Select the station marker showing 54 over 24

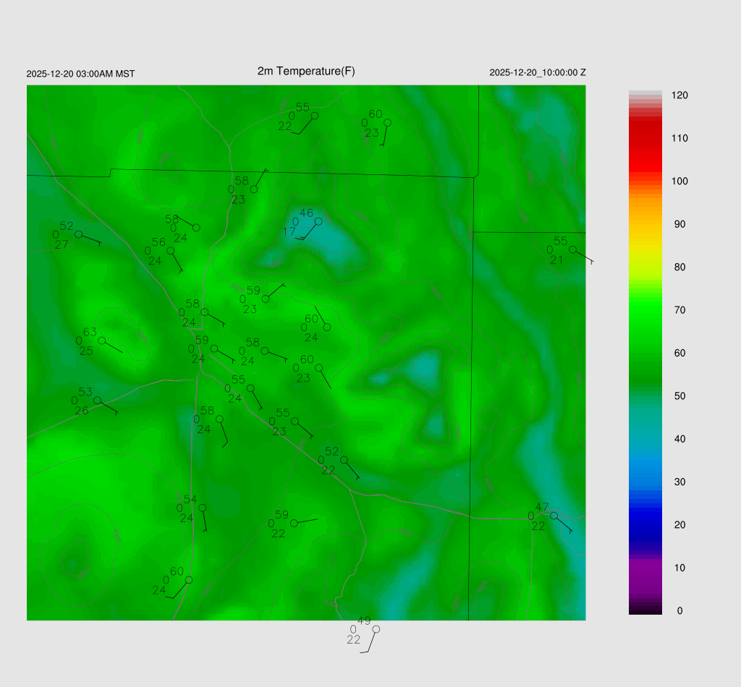tap(202, 508)
